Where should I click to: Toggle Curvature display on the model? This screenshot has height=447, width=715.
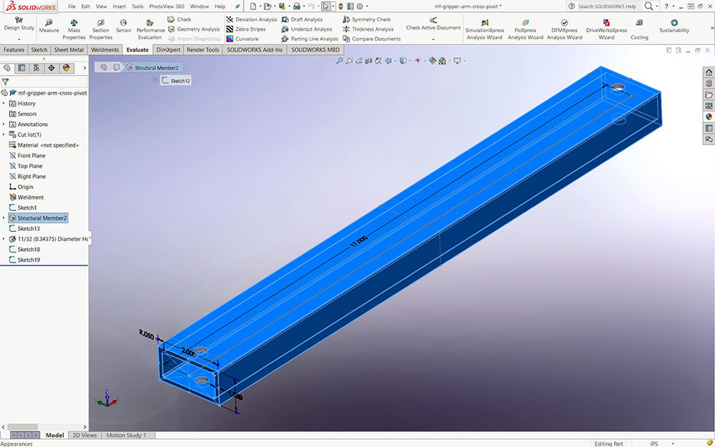[242, 39]
